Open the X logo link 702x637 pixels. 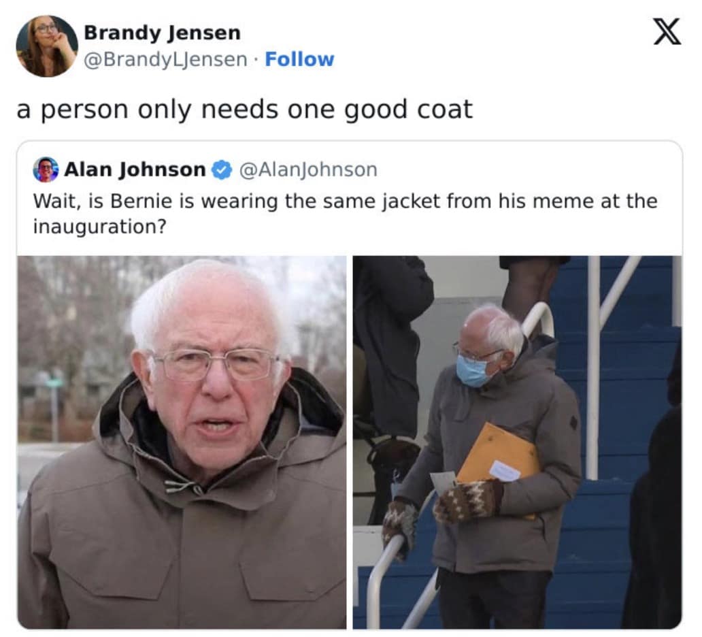(x=667, y=32)
